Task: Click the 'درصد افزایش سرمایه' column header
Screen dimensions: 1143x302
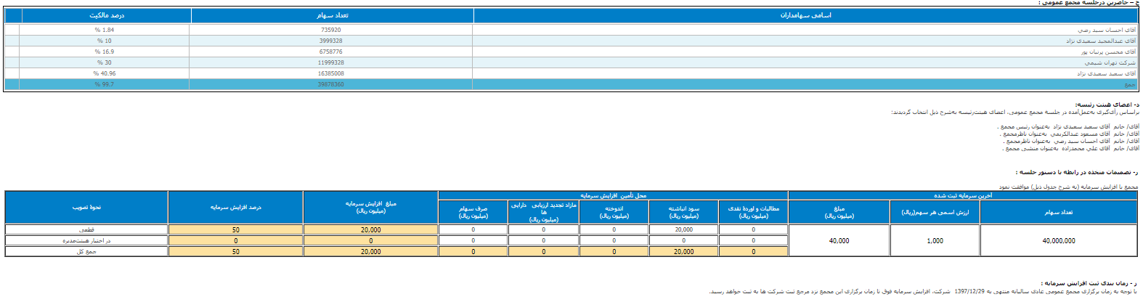Action: point(235,207)
